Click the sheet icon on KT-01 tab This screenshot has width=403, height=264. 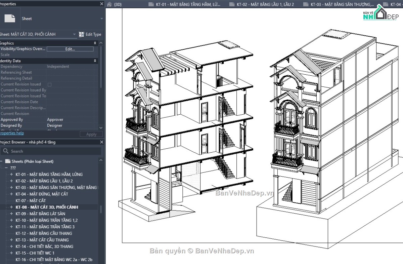click(x=151, y=4)
